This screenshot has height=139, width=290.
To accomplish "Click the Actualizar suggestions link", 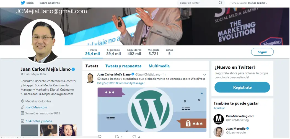I will click(219, 108).
